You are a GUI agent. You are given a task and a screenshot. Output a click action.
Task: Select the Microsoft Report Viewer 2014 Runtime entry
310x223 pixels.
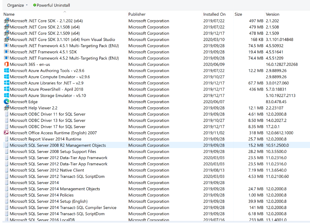45,139
